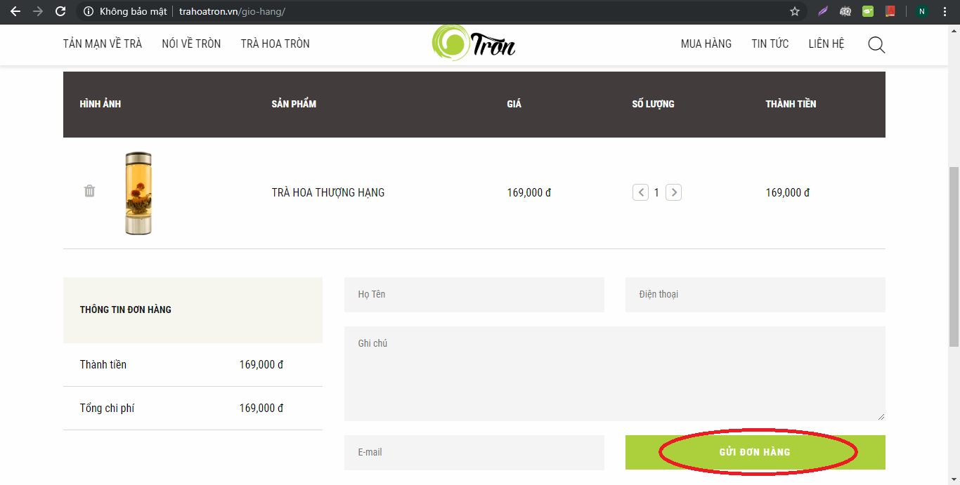Open the green N profile avatar
Viewport: 960px width, 485px height.
coord(921,11)
